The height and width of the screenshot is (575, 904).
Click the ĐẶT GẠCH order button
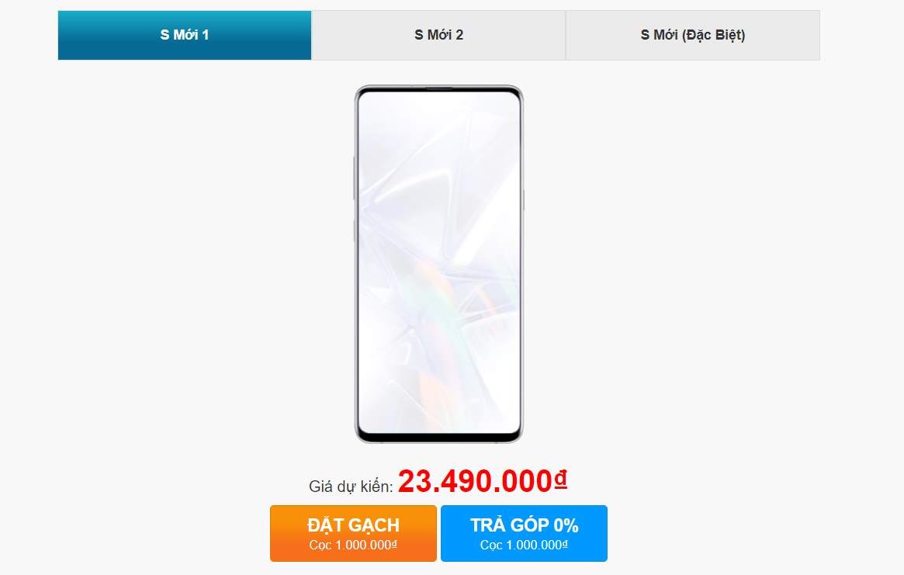(x=352, y=532)
